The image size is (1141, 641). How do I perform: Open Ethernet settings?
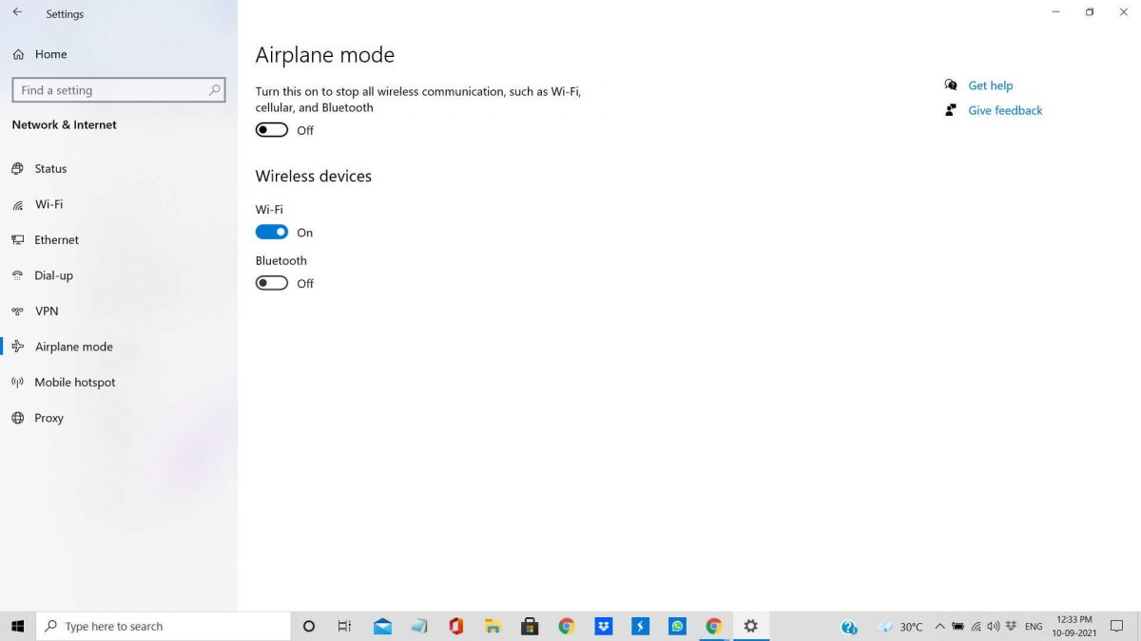pyautogui.click(x=56, y=239)
